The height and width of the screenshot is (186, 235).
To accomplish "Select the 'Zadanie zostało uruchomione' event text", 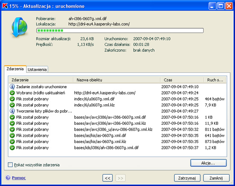I will click(x=41, y=87).
